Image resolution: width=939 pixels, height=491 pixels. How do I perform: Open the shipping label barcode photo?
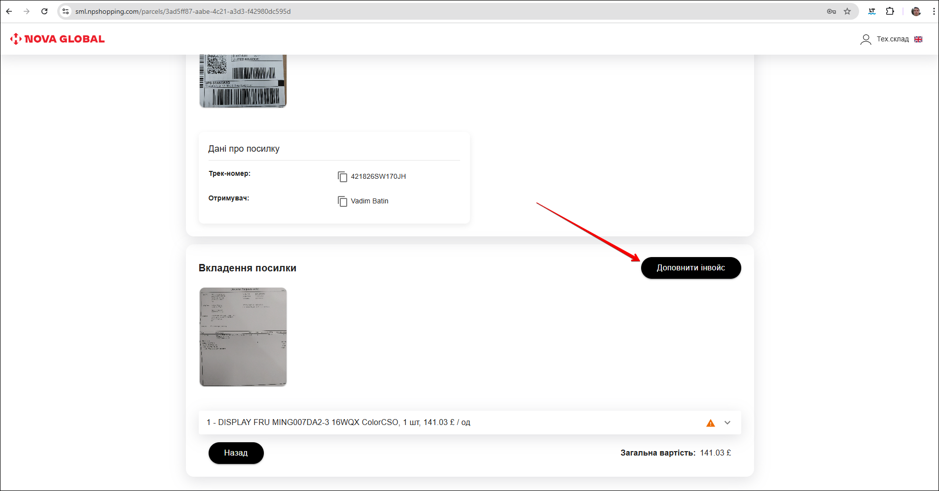(x=243, y=81)
